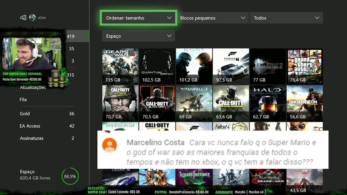Open the Ghost Recon Wildlands tile
This screenshot has height=195, width=347.
(x=305, y=103)
